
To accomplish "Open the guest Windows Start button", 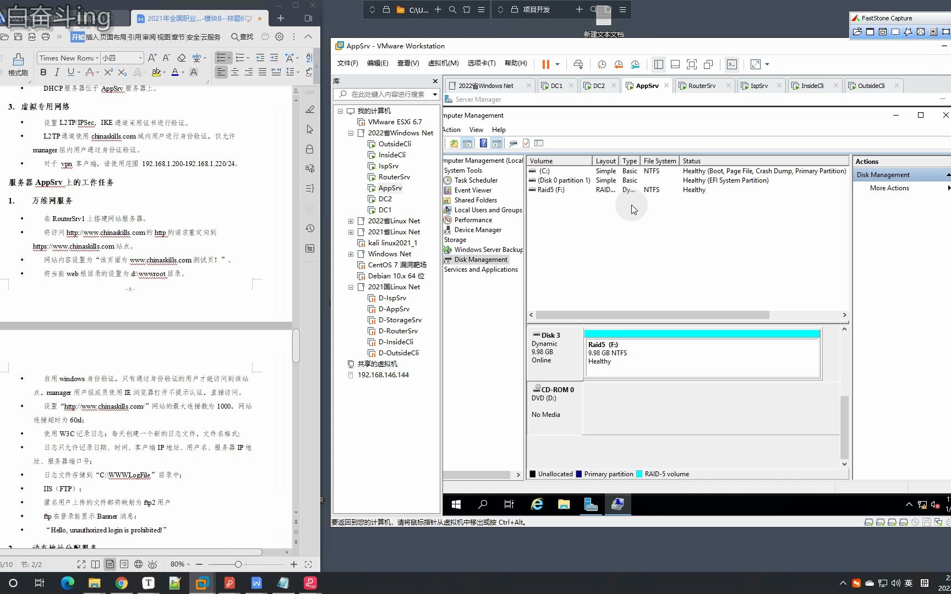I will (x=456, y=504).
